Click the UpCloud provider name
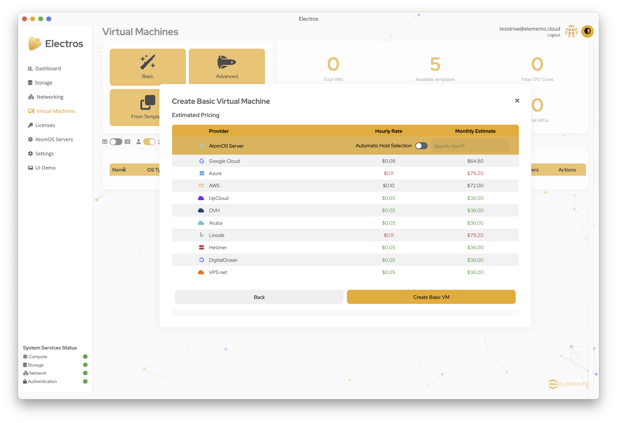Image resolution: width=617 pixels, height=423 pixels. [218, 198]
